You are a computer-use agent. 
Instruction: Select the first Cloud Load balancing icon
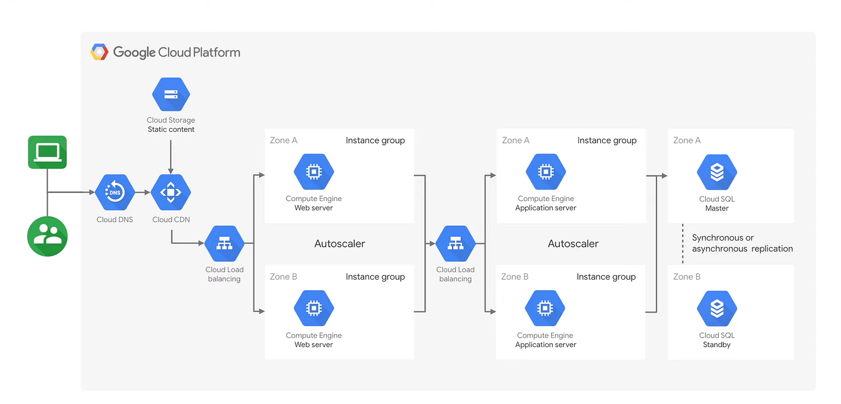tap(225, 243)
